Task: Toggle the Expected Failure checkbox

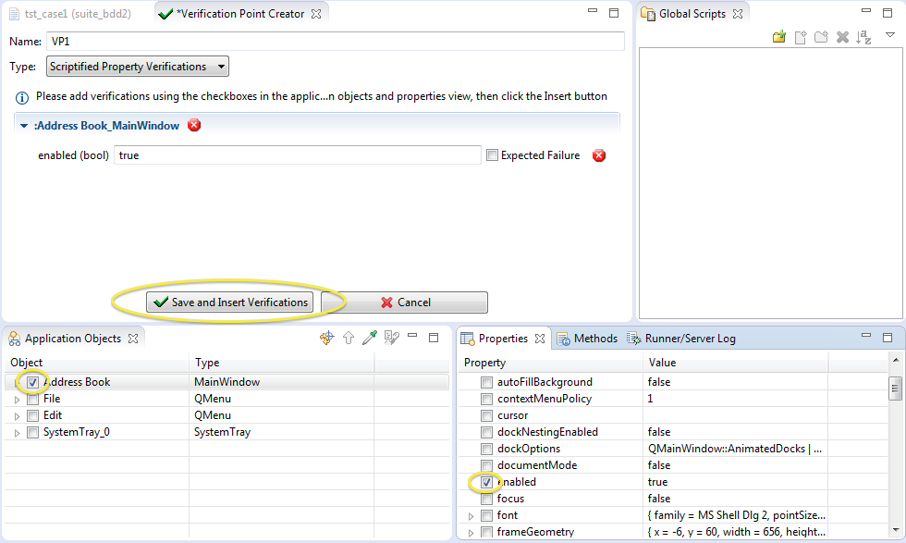Action: 493,155
